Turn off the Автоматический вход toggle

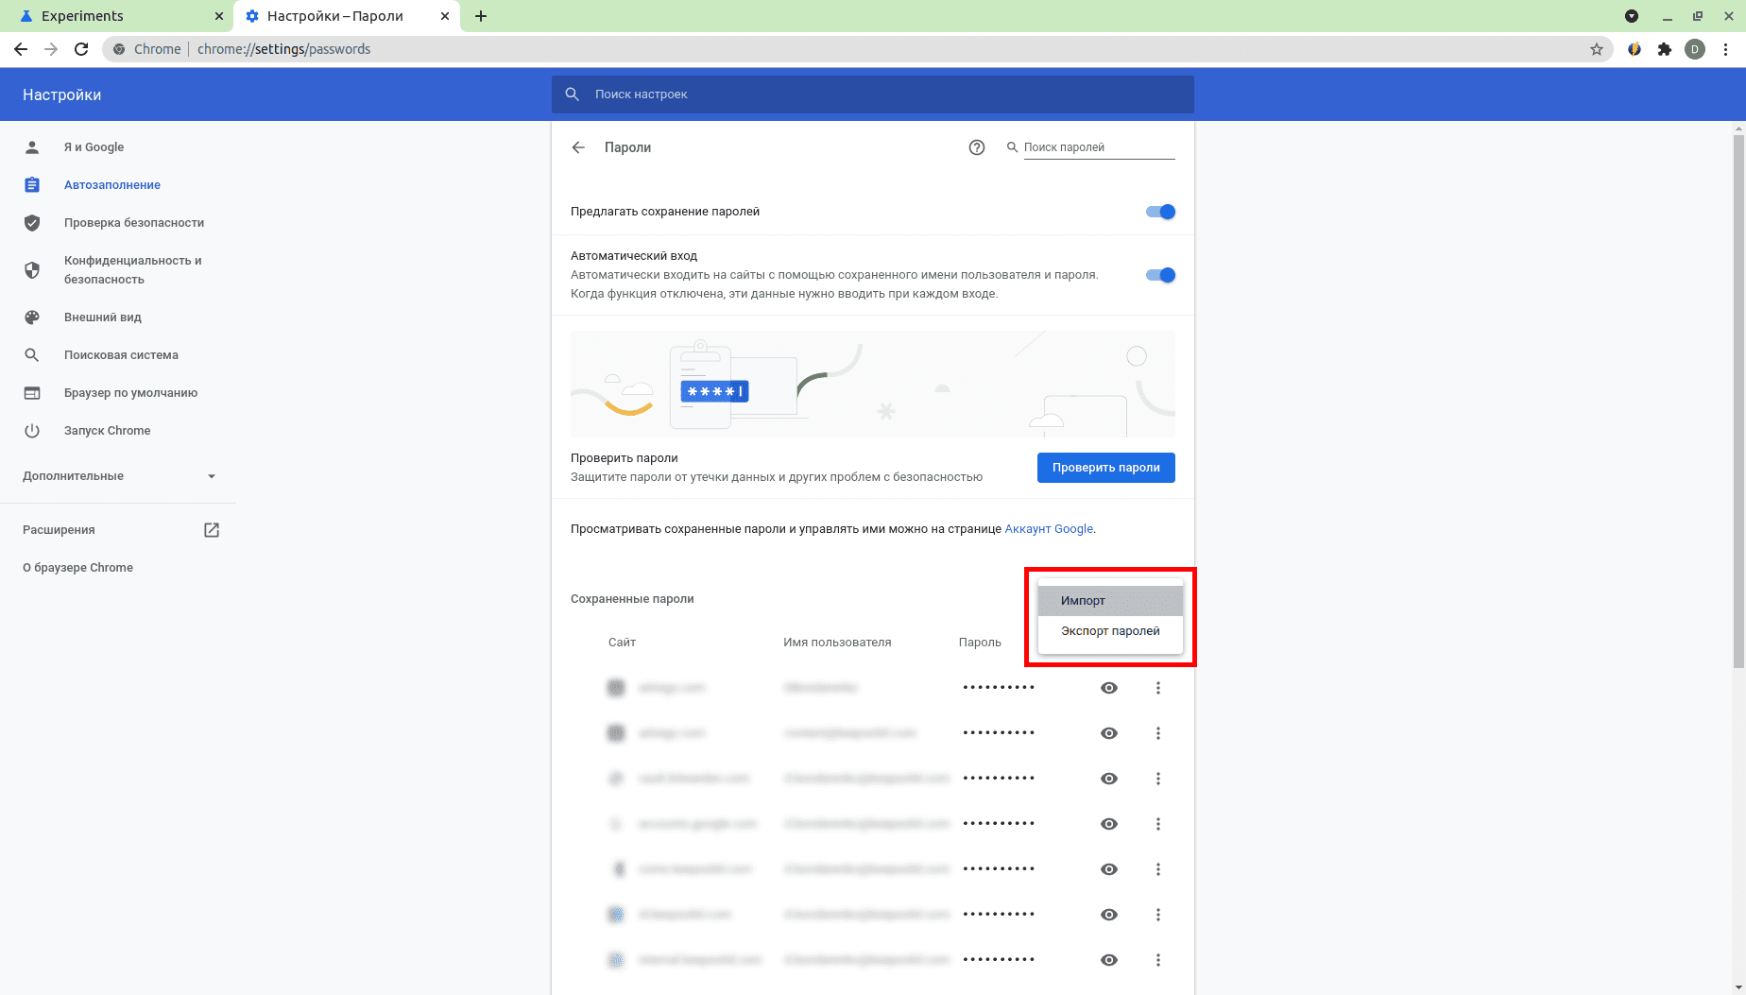point(1160,275)
